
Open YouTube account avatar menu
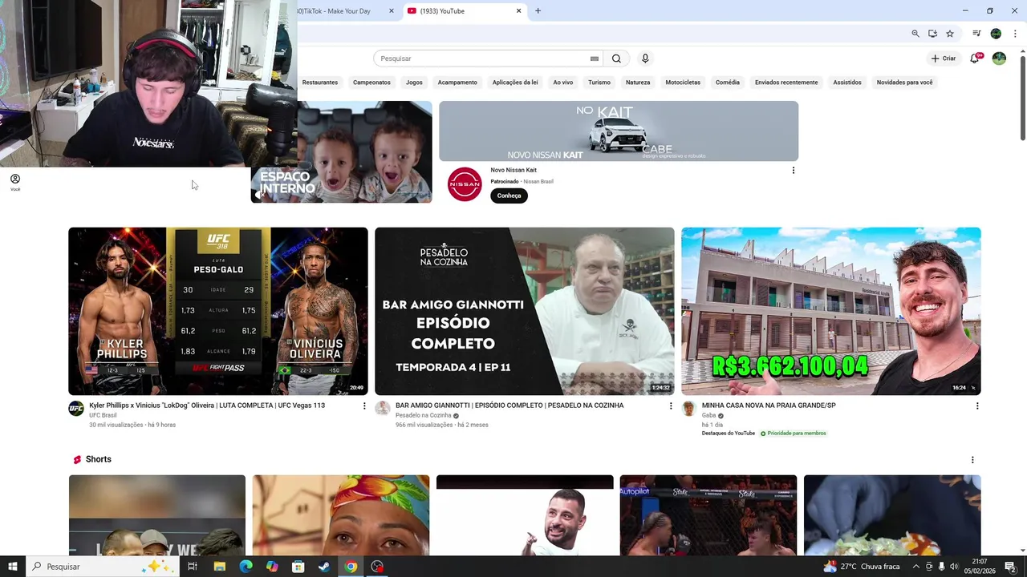[x=999, y=59]
